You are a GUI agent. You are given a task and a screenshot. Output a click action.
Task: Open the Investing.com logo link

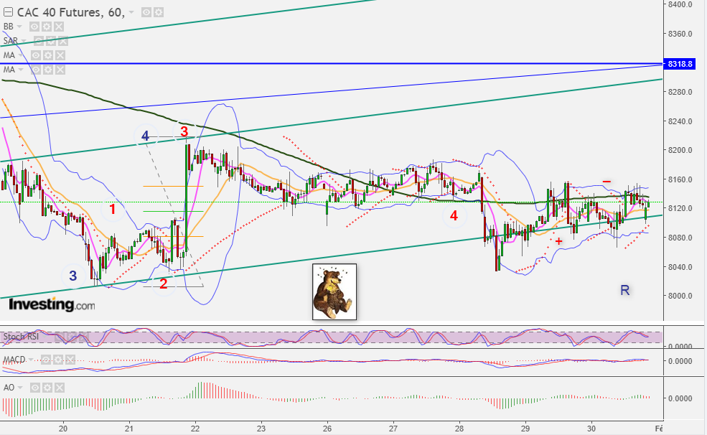pyautogui.click(x=52, y=305)
